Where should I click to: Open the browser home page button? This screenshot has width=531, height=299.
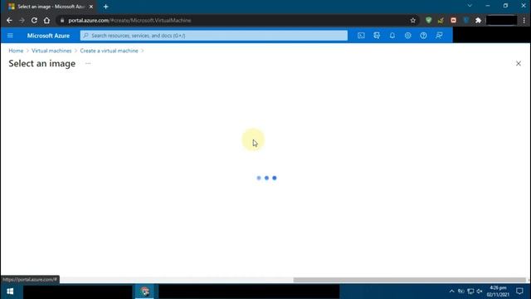pos(46,20)
